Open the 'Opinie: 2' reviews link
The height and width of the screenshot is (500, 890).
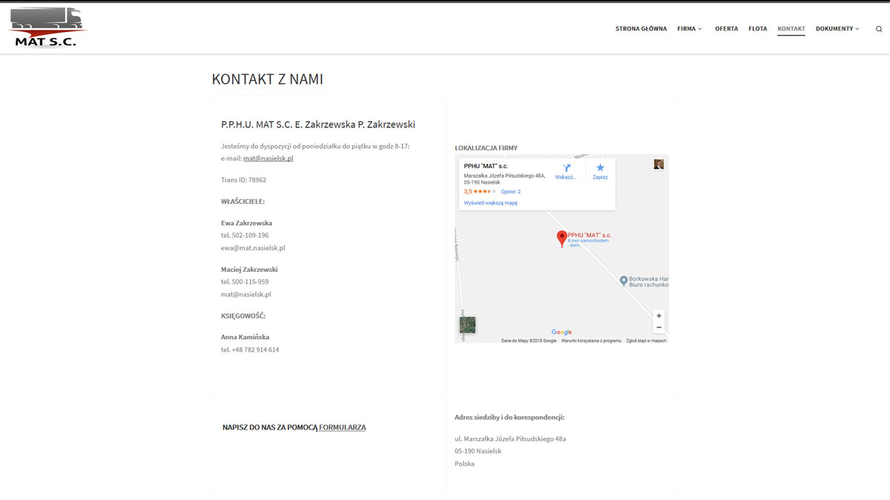tap(510, 192)
